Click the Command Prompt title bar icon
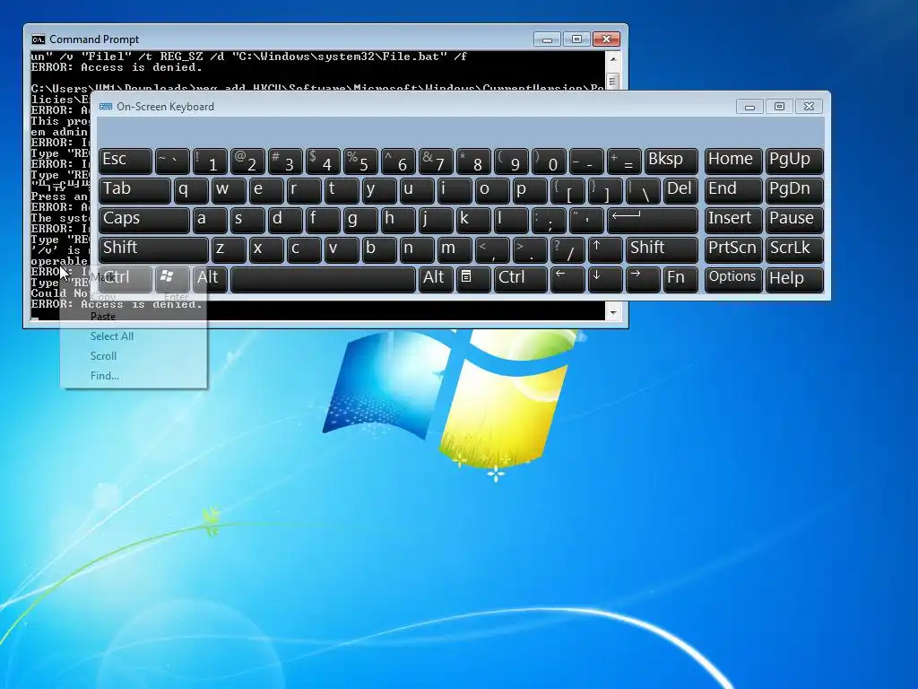The image size is (918, 689). tap(38, 39)
